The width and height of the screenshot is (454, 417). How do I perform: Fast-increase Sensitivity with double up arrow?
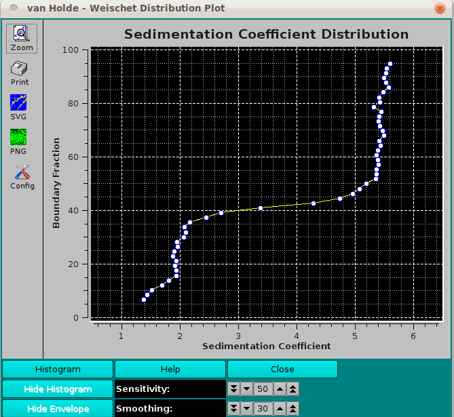[x=292, y=389]
